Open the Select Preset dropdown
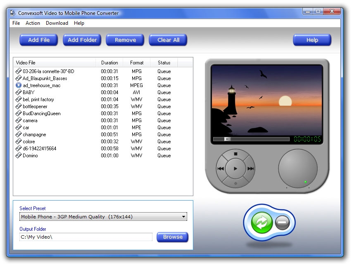352x265 pixels. tap(183, 216)
